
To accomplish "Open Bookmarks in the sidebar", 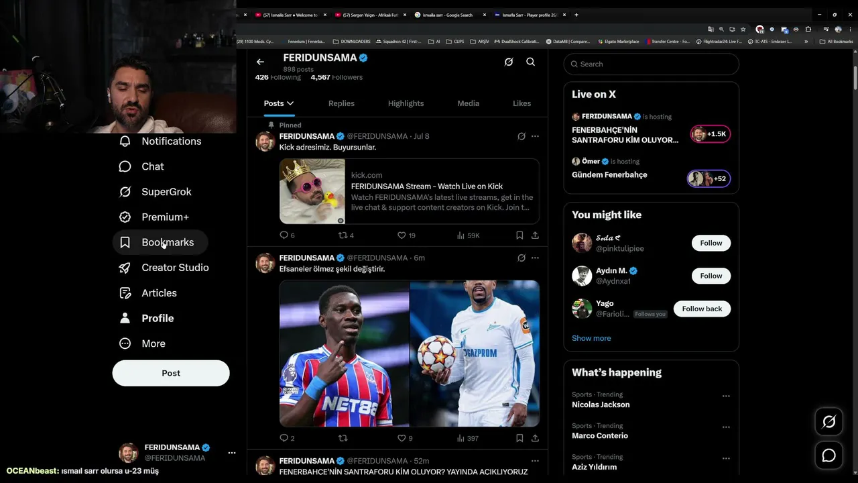I will 160,242.
